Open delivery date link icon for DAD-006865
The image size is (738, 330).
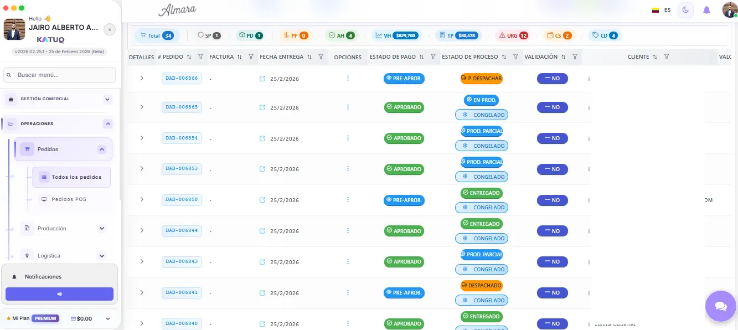pos(262,107)
